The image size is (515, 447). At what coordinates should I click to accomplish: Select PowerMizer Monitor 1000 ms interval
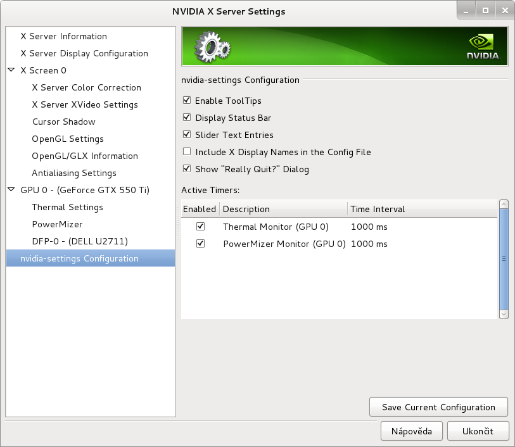coord(369,244)
